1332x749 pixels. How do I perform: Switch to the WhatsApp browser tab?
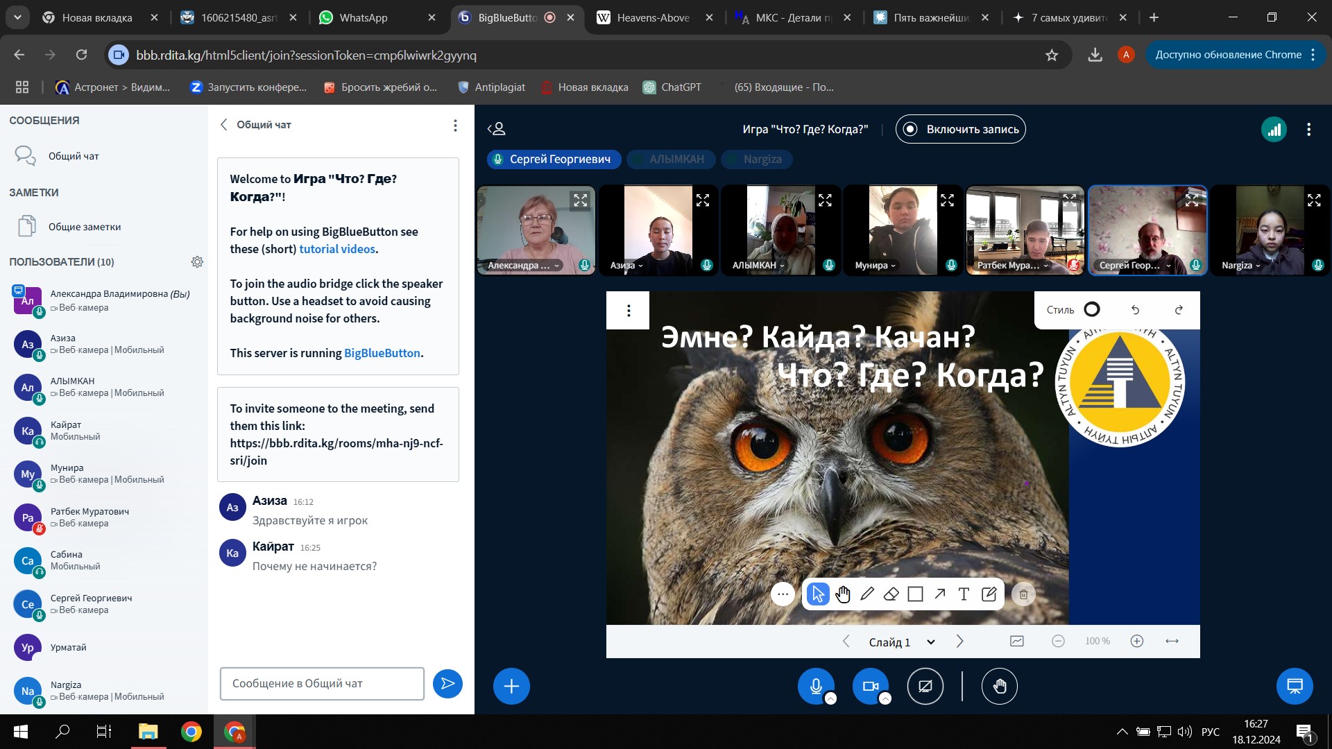point(376,18)
